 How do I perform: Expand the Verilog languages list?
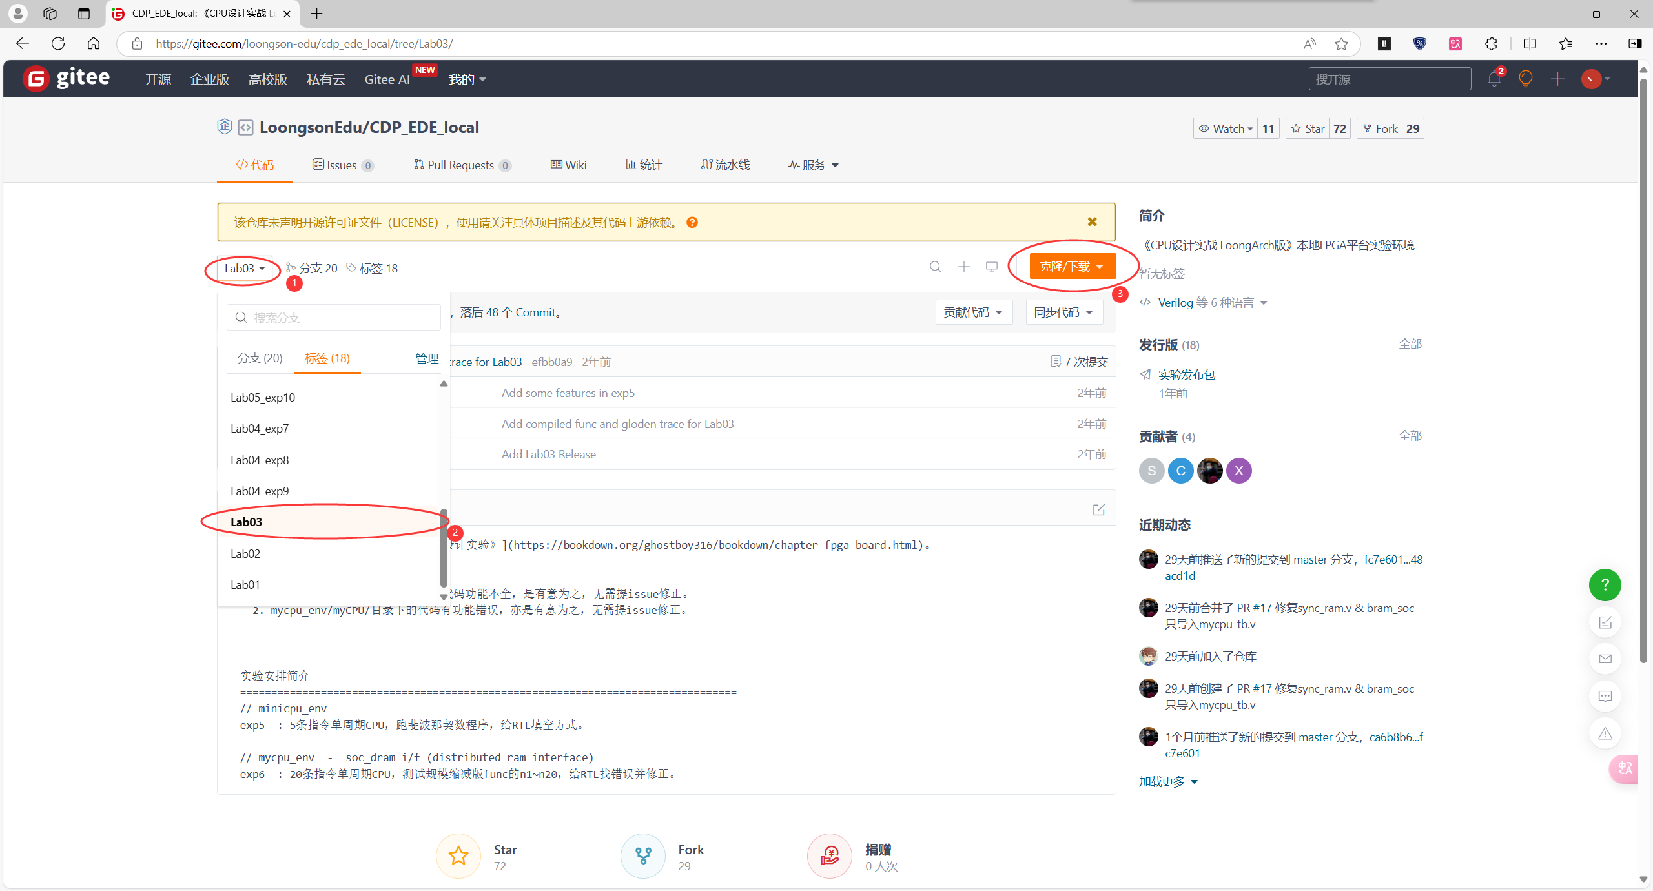click(x=1213, y=303)
